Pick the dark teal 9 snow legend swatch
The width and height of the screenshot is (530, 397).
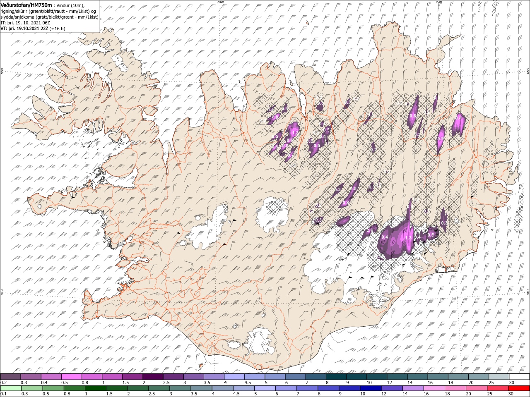(x=336, y=377)
